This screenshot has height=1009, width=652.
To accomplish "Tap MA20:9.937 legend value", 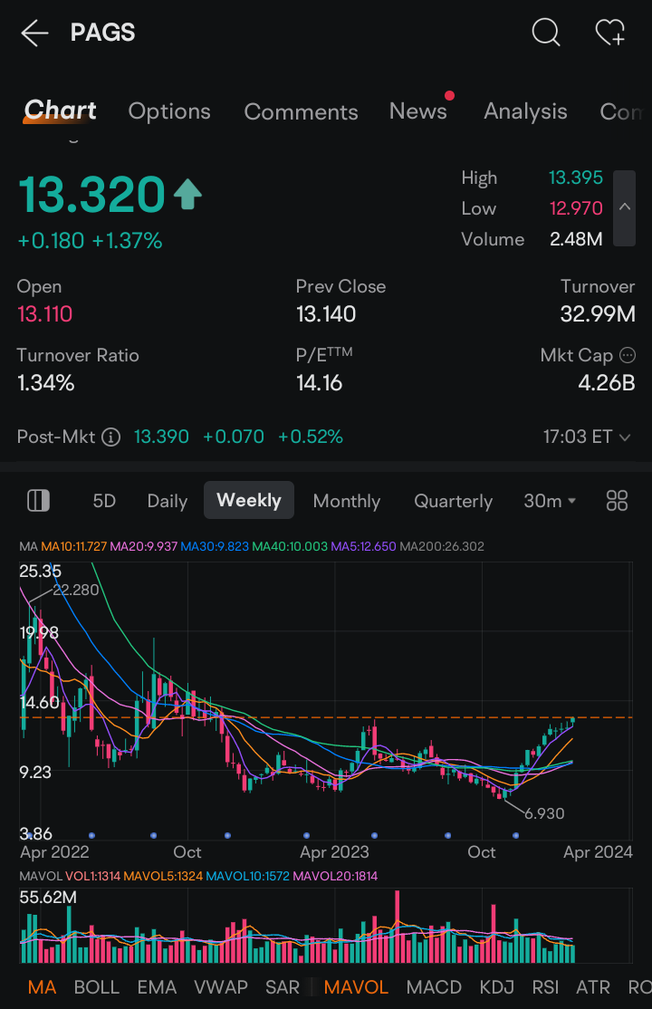I will point(143,546).
